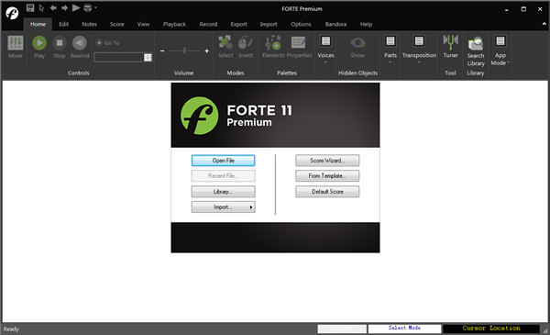The height and width of the screenshot is (335, 550).
Task: Activate Insert mode
Action: pyautogui.click(x=246, y=47)
